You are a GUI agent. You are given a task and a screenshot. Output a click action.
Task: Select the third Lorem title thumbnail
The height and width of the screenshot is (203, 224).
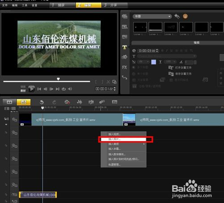(x=171, y=27)
